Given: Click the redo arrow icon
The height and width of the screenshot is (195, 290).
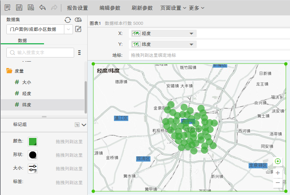Looking at the screenshot, I should pyautogui.click(x=54, y=8).
